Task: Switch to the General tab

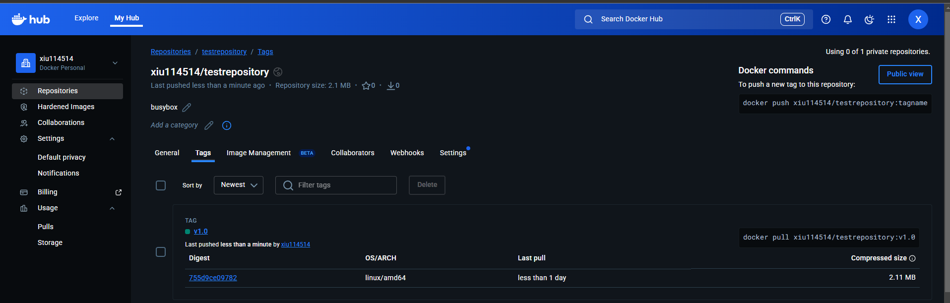Action: (167, 153)
